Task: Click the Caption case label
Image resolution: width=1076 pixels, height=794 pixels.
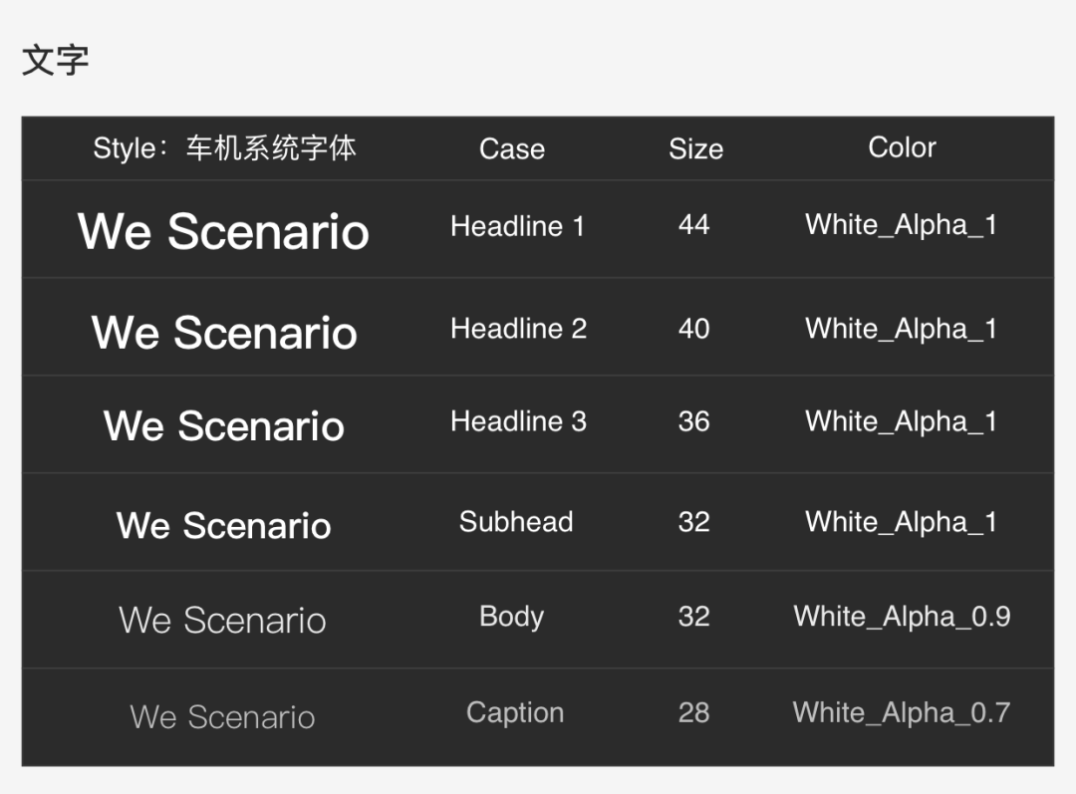Action: coord(515,713)
